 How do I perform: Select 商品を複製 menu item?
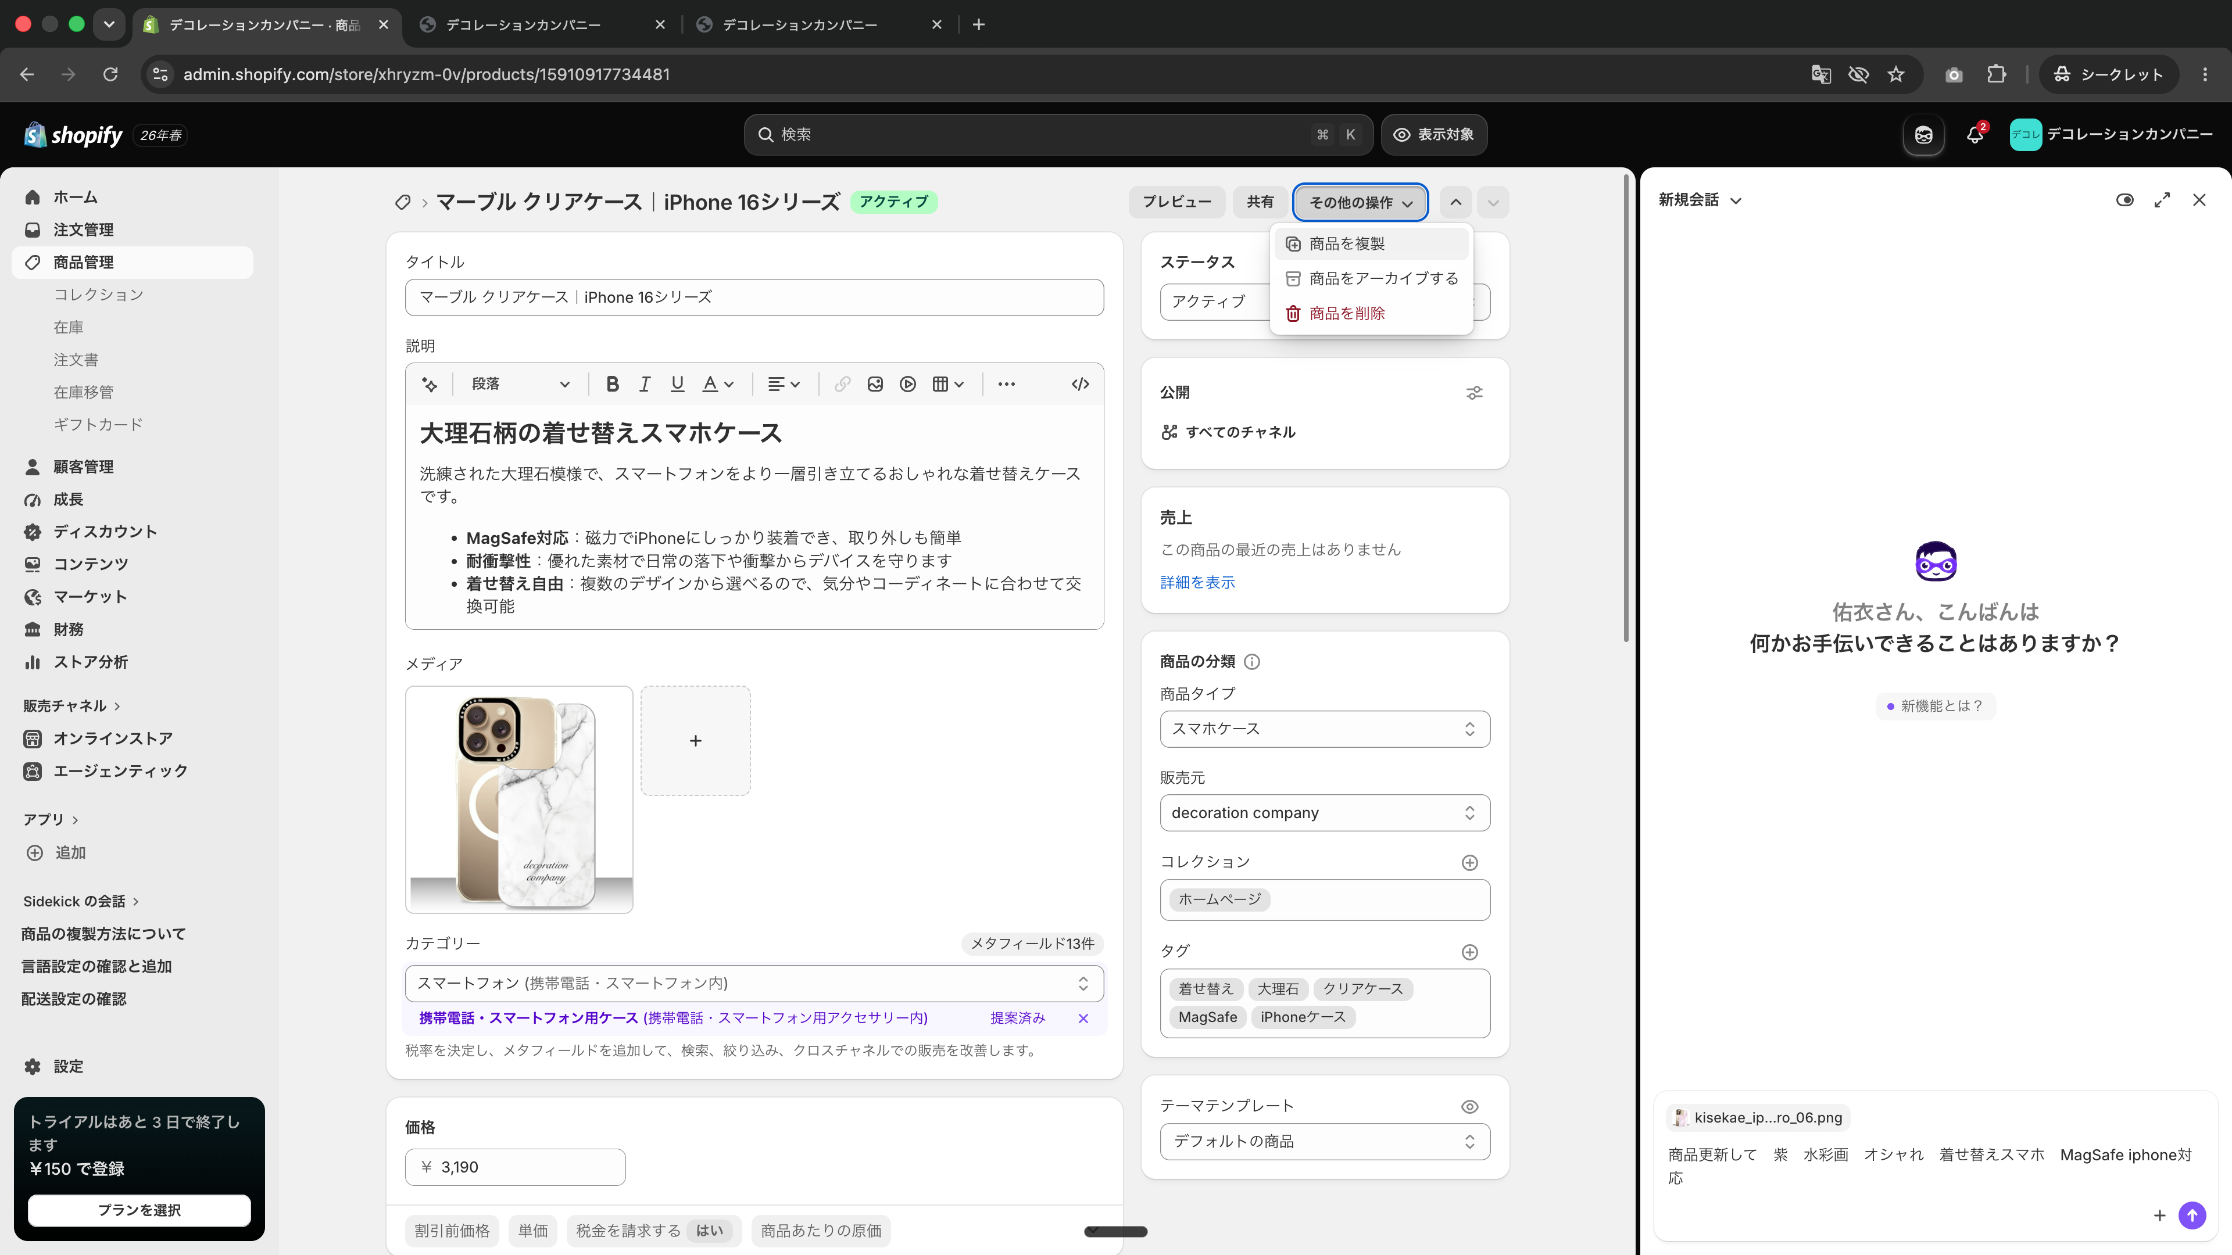[x=1371, y=243]
